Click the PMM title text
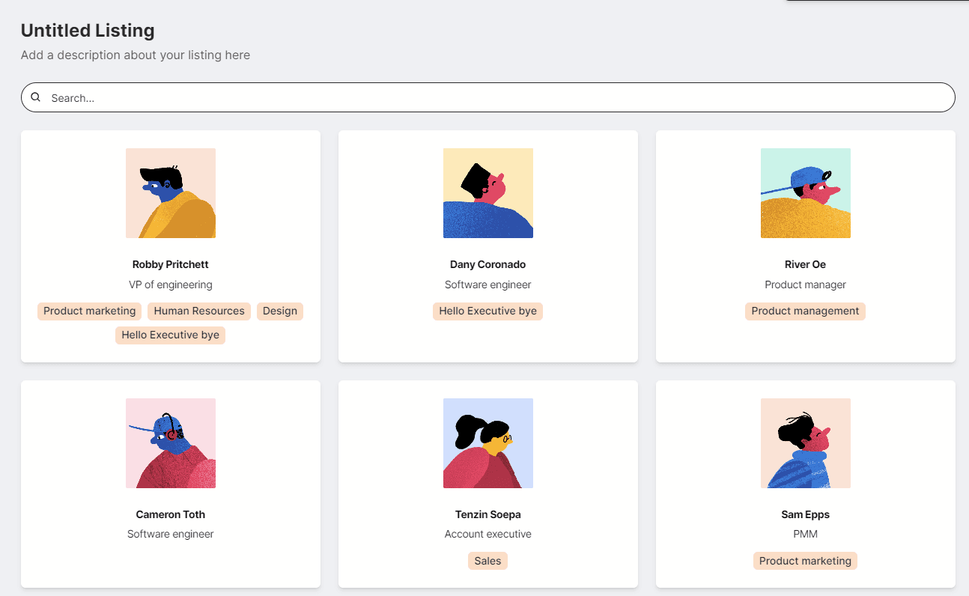Viewport: 969px width, 596px height. 806,534
